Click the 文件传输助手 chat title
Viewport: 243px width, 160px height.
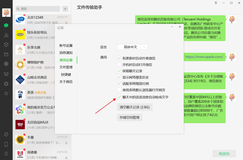coord(90,7)
